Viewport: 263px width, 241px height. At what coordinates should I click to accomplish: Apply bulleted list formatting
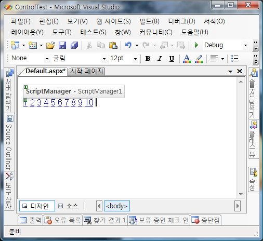(235, 59)
